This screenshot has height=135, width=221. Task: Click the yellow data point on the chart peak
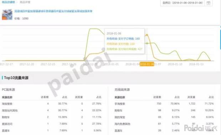147,35
